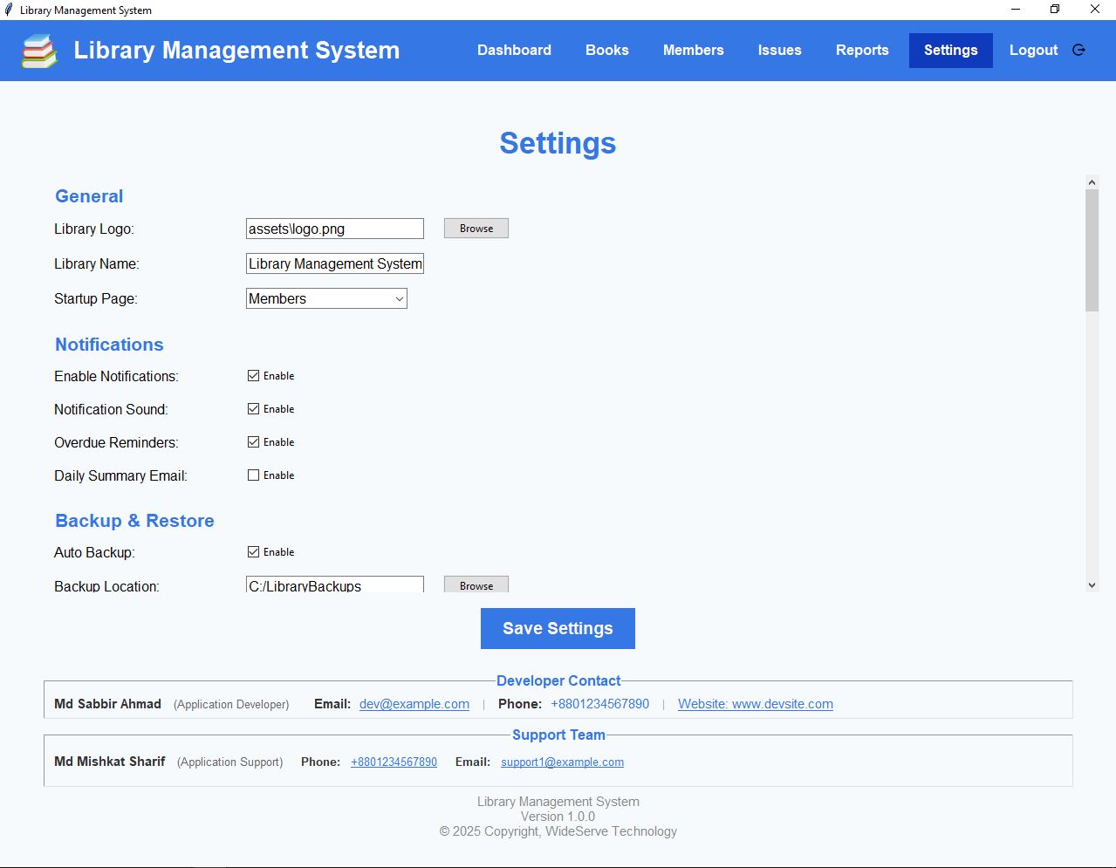Browse for the Library Logo file

click(x=476, y=229)
